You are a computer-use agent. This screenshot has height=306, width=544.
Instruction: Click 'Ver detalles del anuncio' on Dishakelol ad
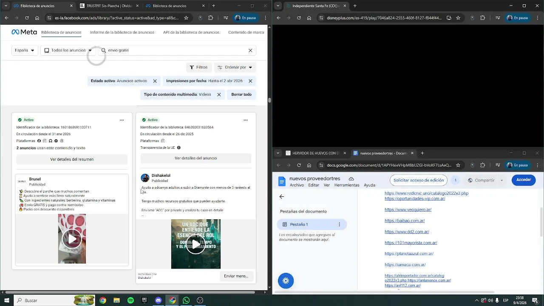[196, 158]
